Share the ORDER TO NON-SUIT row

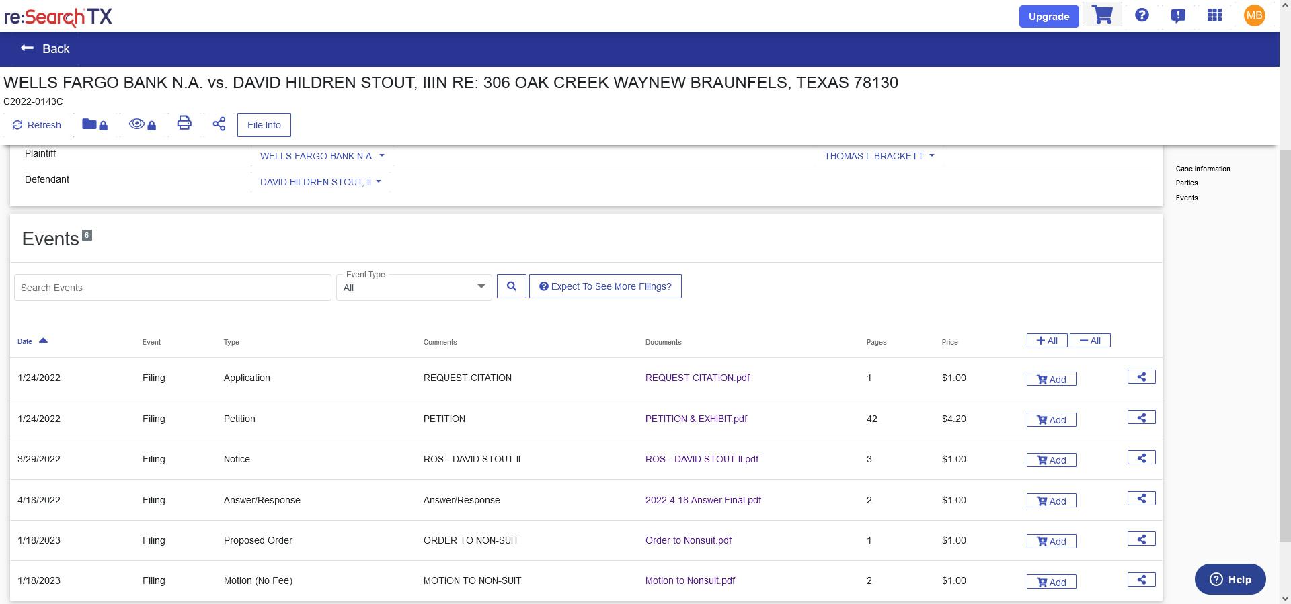1142,539
